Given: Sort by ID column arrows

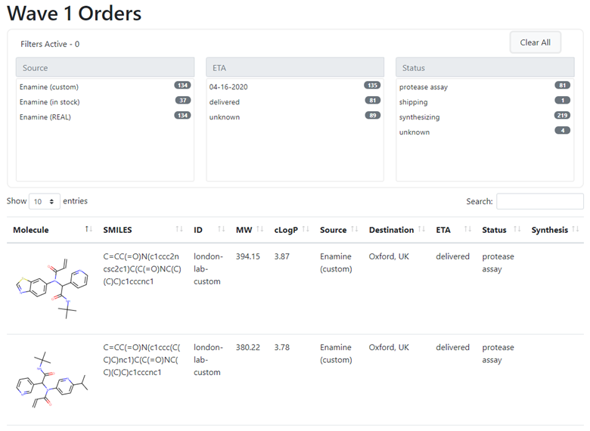Looking at the screenshot, I should click(222, 230).
